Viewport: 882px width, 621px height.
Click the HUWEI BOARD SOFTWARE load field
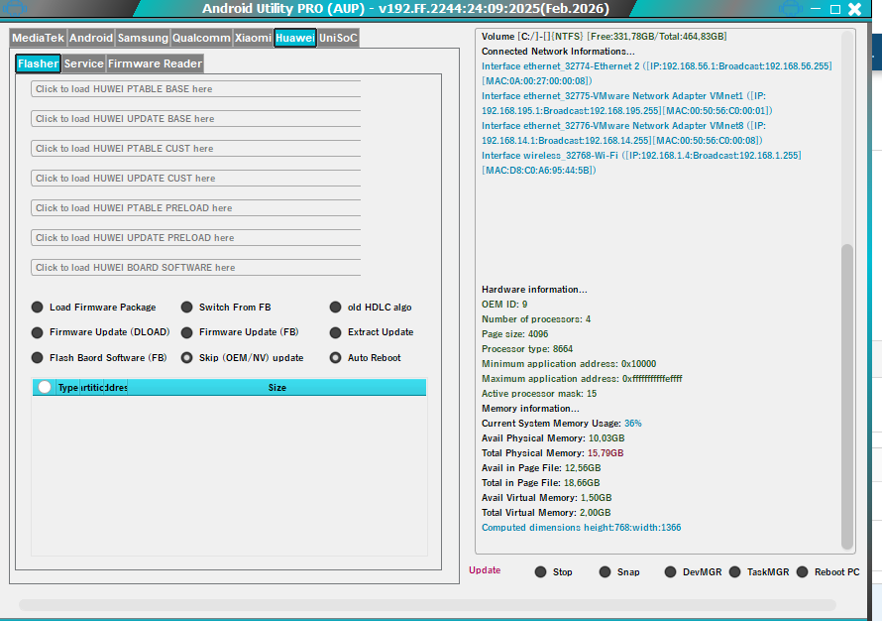coord(196,268)
